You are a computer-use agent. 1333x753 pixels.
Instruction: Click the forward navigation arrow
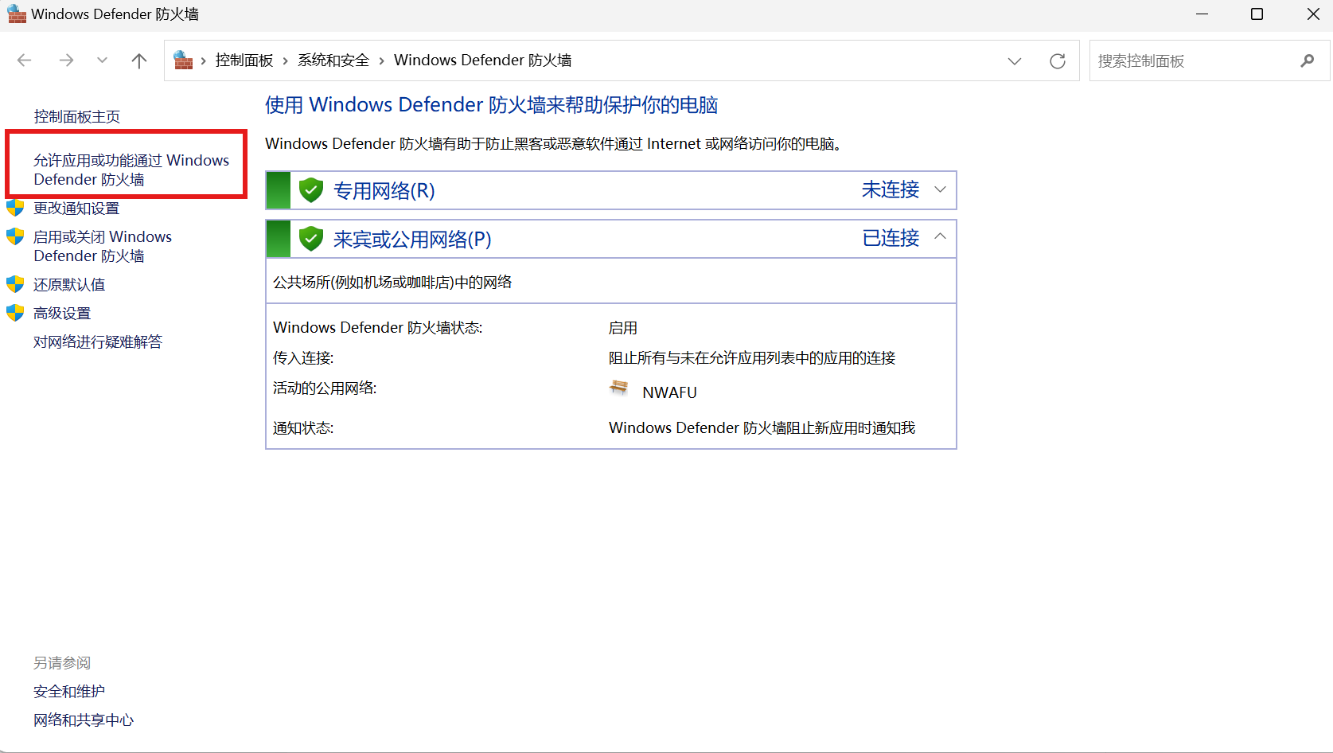pyautogui.click(x=66, y=60)
